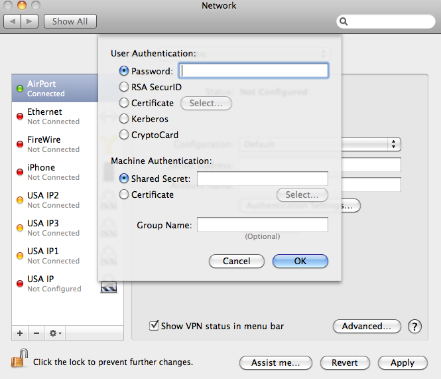Image resolution: width=441 pixels, height=379 pixels.
Task: Select Password user authentication
Action: (x=124, y=71)
